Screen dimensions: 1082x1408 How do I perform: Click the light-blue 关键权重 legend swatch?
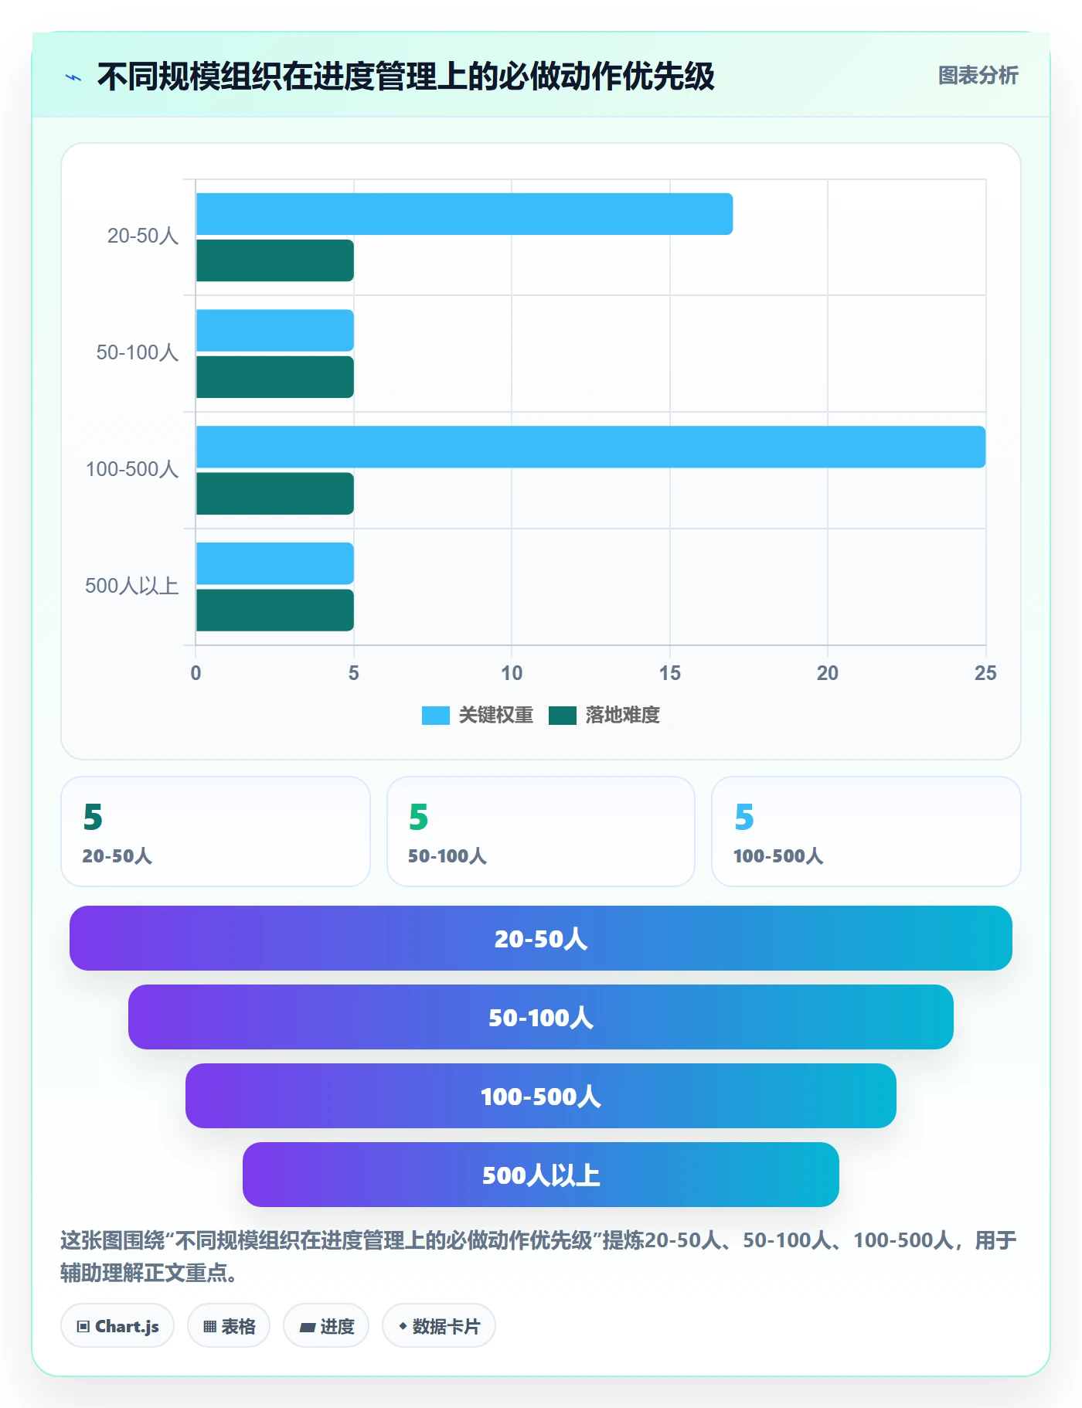click(436, 716)
